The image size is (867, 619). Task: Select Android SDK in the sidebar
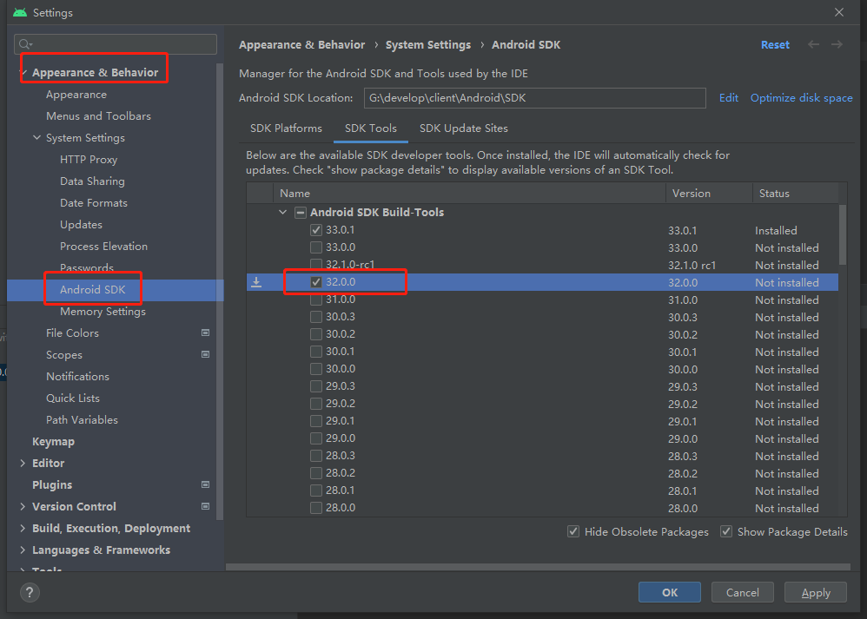pyautogui.click(x=115, y=290)
